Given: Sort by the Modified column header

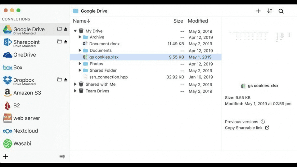Looking at the screenshot, I should (x=198, y=21).
